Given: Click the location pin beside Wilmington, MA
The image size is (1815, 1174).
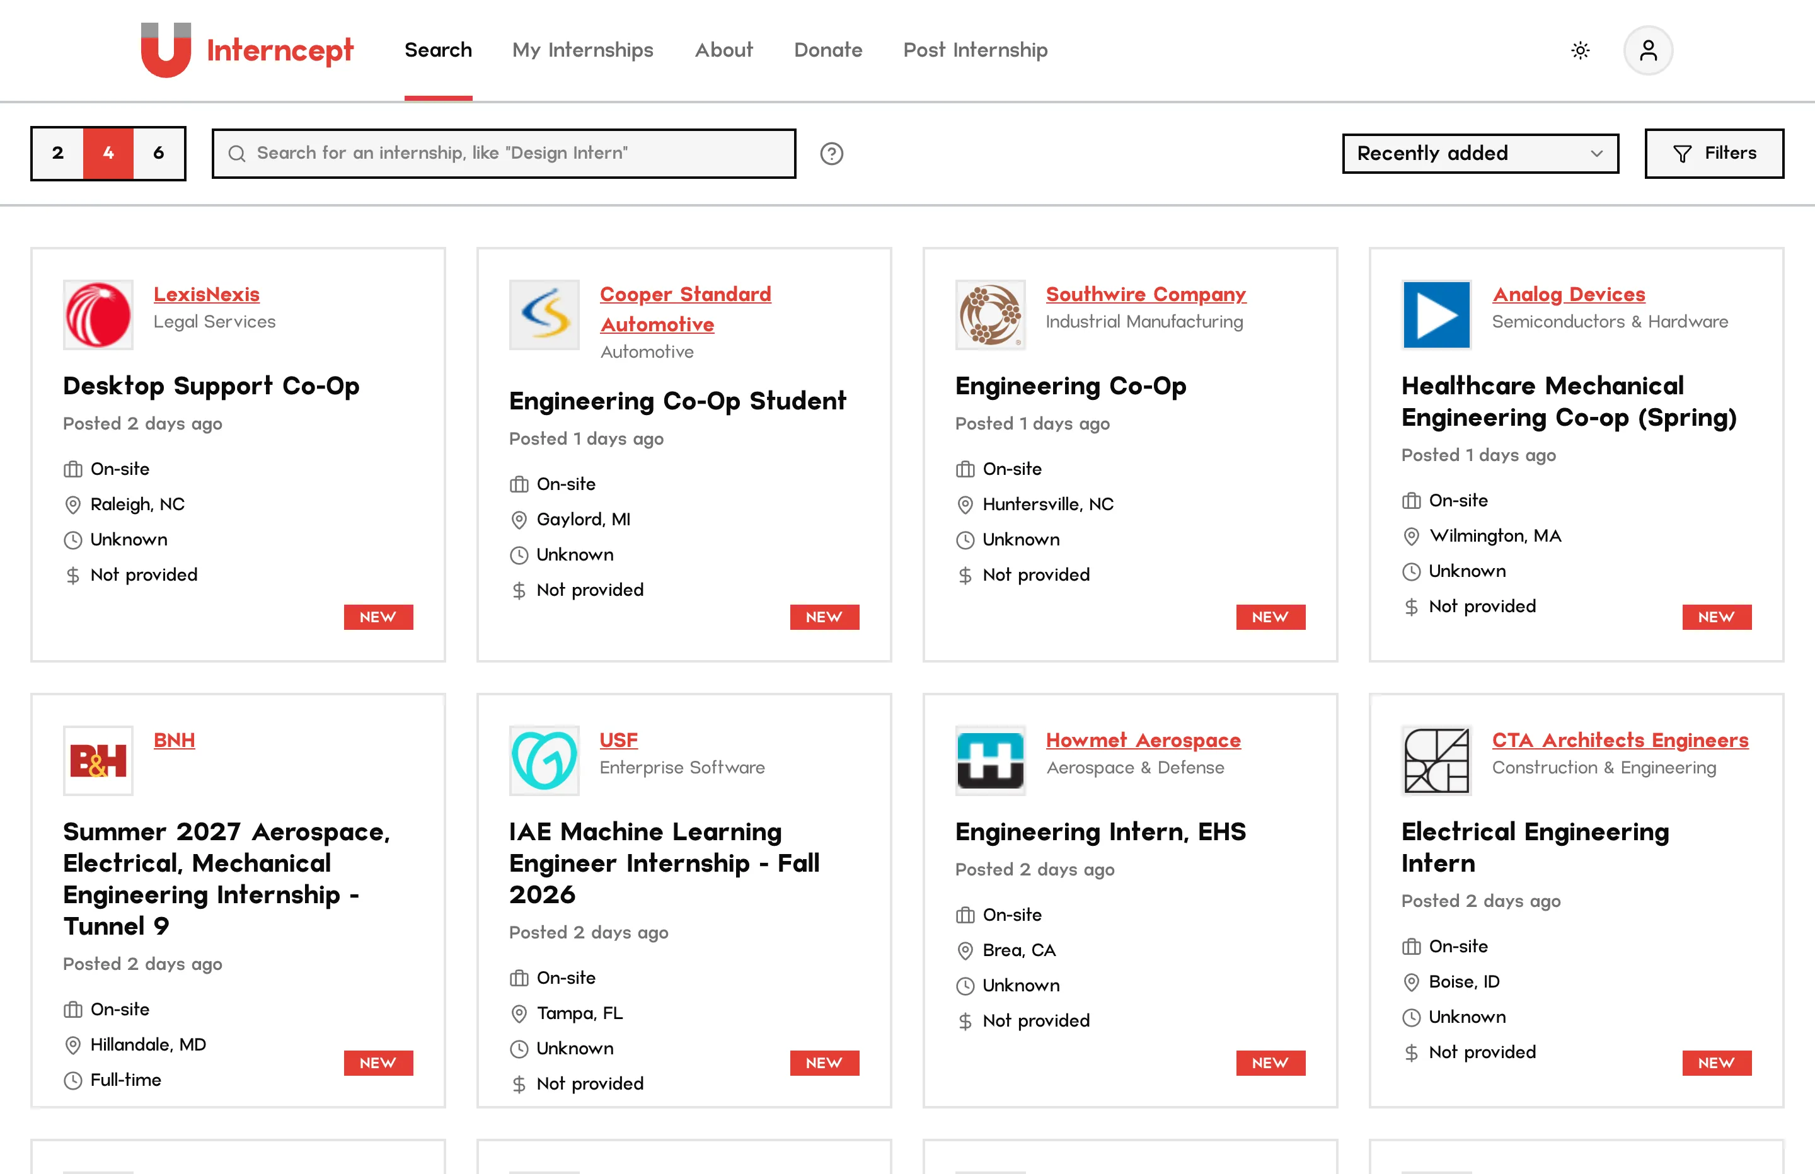Looking at the screenshot, I should pos(1411,536).
